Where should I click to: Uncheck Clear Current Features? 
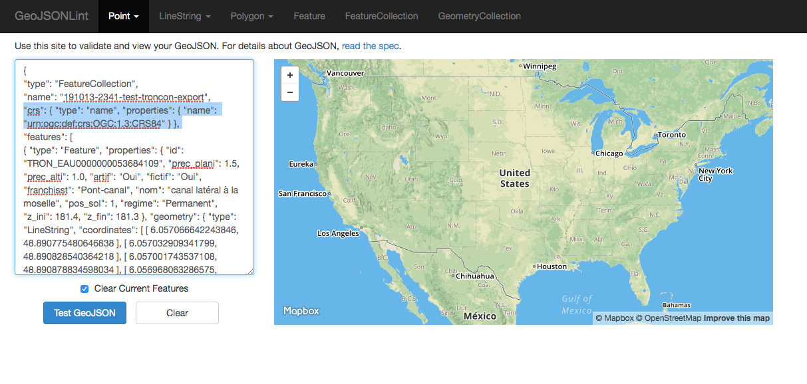point(84,288)
